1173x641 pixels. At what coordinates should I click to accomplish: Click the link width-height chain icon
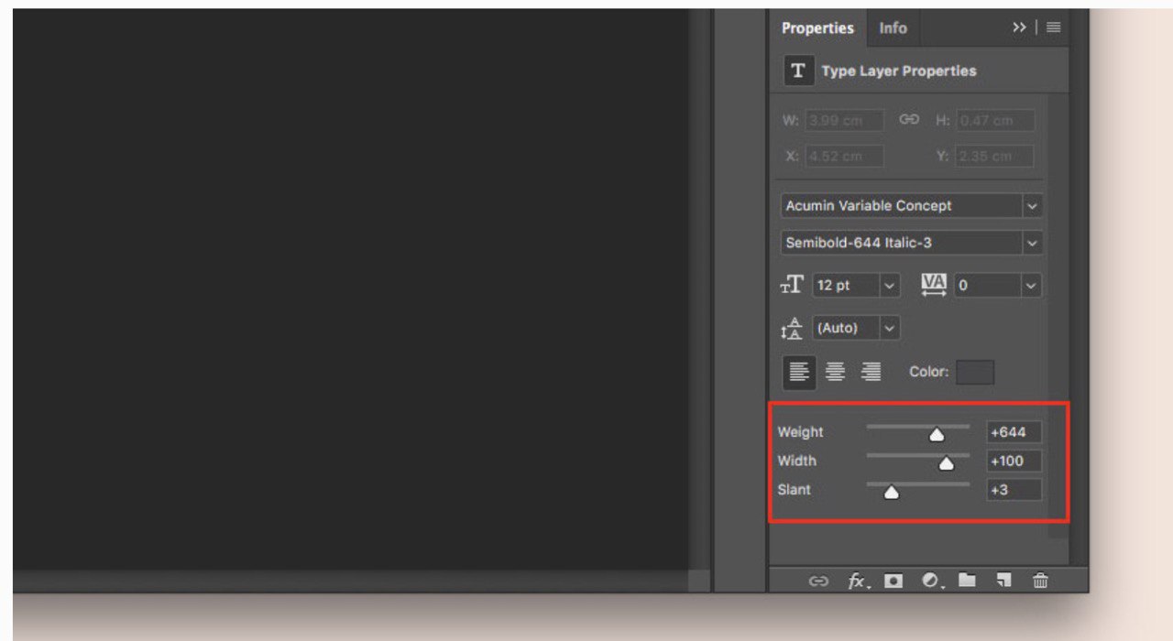pos(909,120)
